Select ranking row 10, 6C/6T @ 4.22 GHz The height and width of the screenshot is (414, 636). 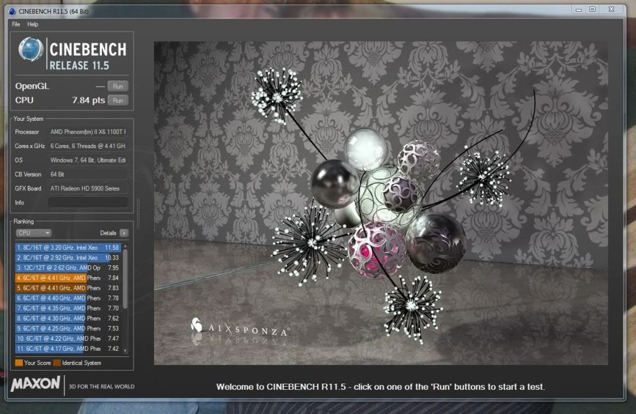(x=68, y=338)
